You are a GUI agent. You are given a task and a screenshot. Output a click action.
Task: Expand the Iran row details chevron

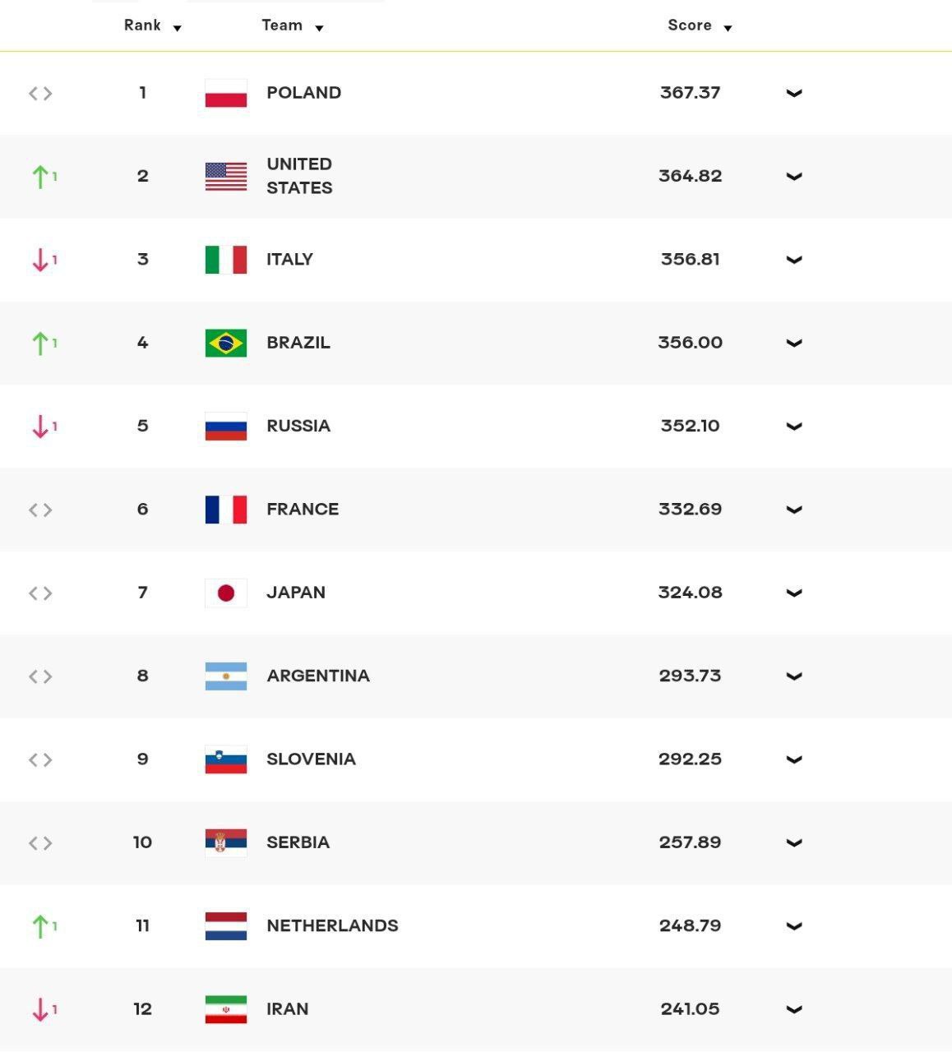tap(794, 1009)
